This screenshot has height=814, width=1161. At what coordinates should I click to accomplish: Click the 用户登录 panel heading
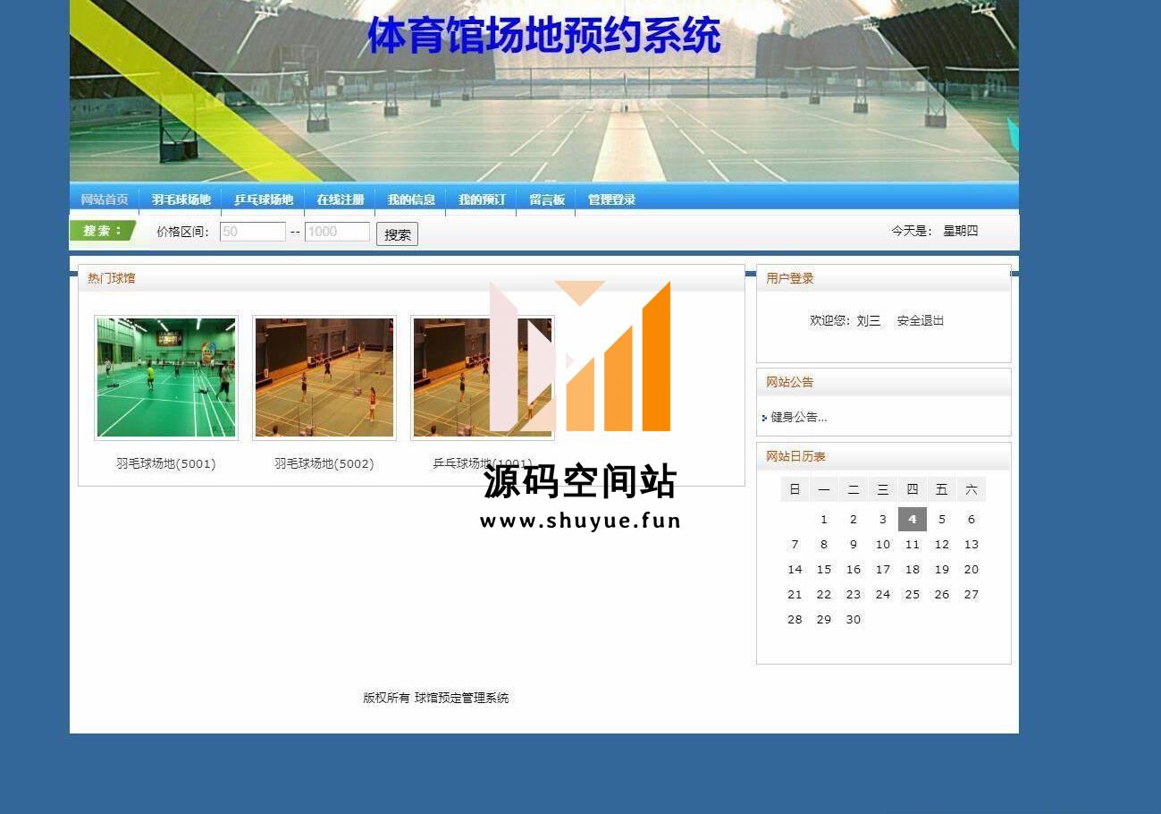[790, 278]
